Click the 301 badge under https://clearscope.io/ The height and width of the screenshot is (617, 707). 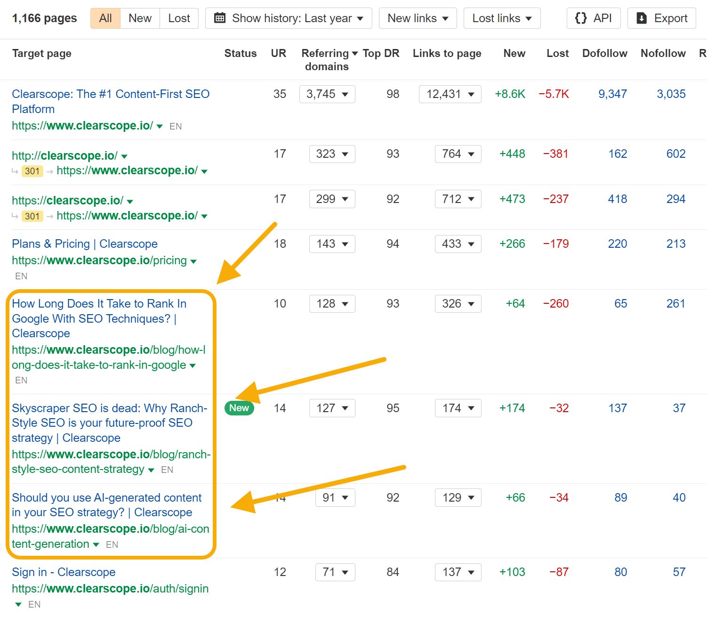(32, 216)
